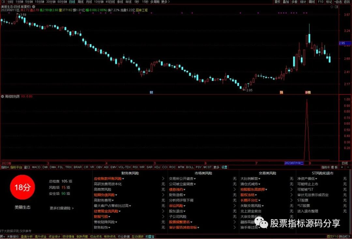The image size is (352, 239).
Task: Add stock via +自选 button
Action: [x=338, y=2]
